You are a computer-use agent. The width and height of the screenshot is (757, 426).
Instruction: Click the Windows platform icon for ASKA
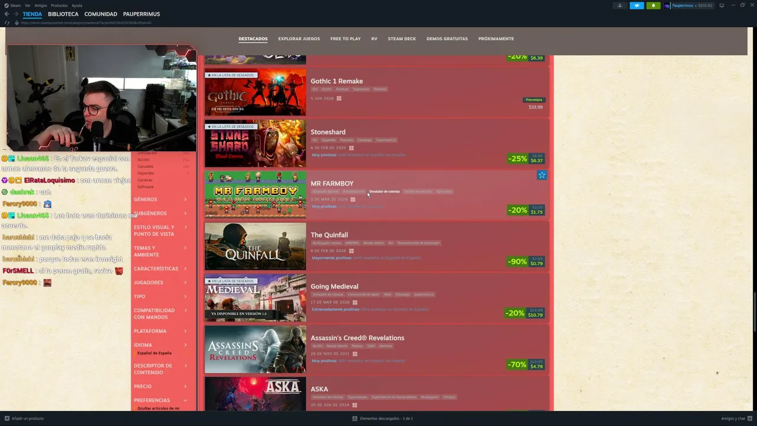354,405
